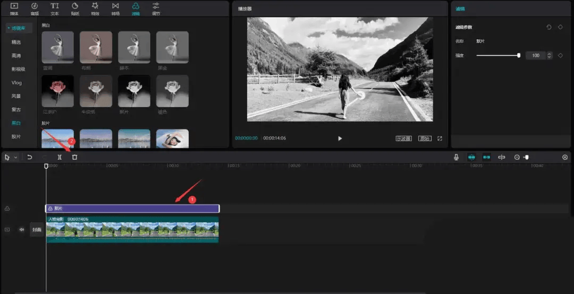Pick the 胶片 filter showing a lying woman
This screenshot has height=294, width=574.
coord(172,139)
